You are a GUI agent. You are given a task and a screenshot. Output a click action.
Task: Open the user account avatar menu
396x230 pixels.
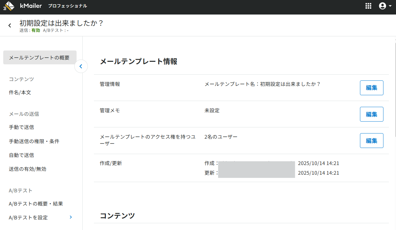point(382,6)
